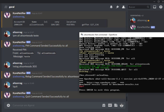This screenshot has height=112, width=164.
Task: Click KoreNotifier username on top message
Action: [19, 13]
